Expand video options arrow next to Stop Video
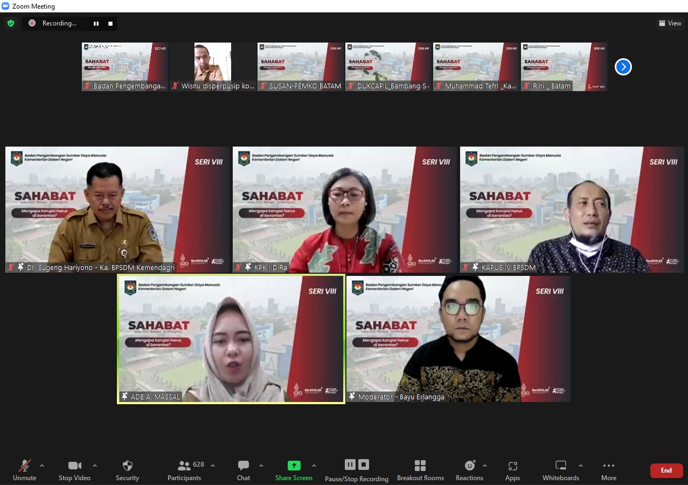The height and width of the screenshot is (485, 688). 95,466
